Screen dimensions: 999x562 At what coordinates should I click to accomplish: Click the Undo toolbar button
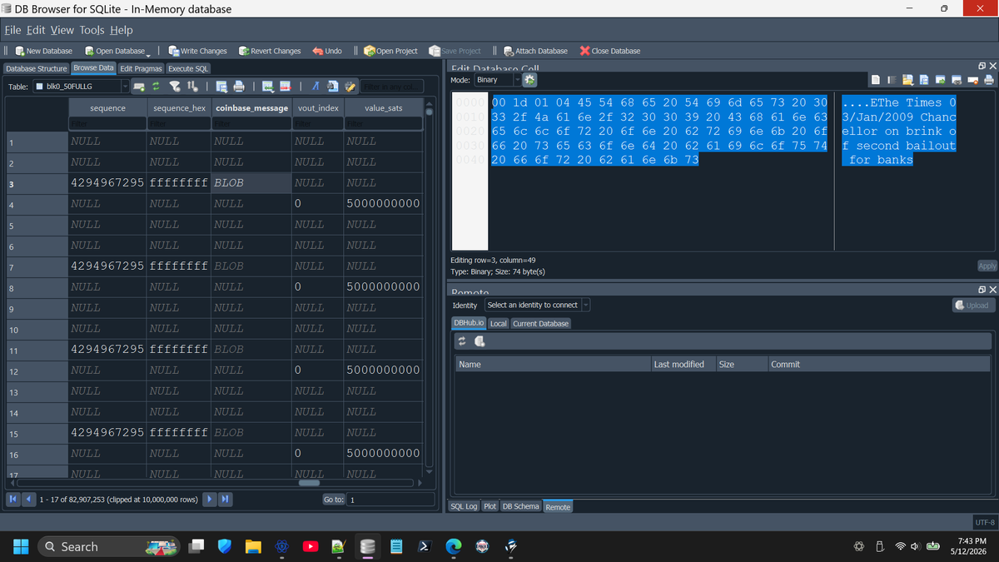point(327,51)
